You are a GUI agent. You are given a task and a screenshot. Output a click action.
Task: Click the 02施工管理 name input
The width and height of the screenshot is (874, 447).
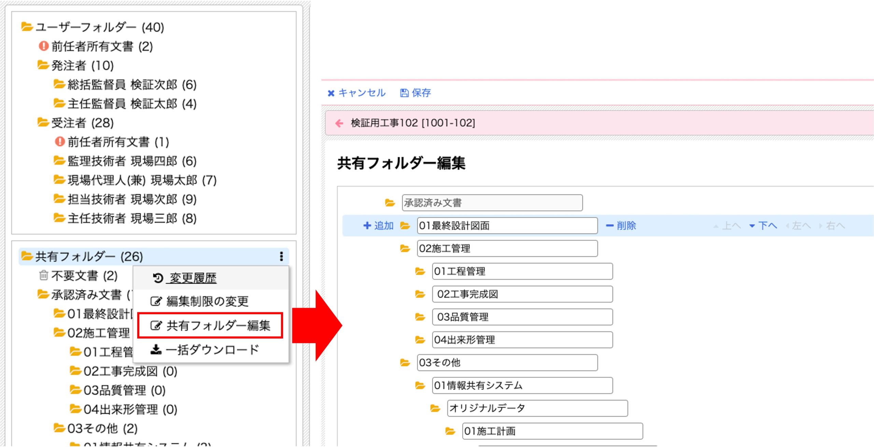[x=507, y=249]
